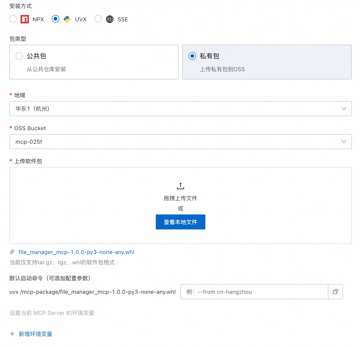Select the UVX install method radio button

[55, 19]
